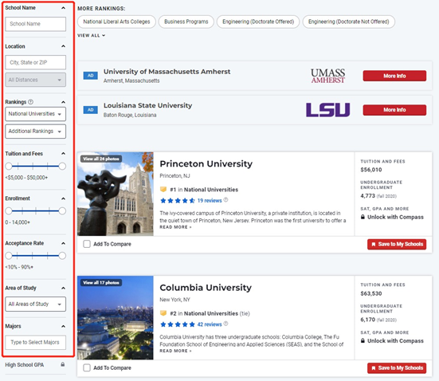The image size is (439, 381).
Task: Click the LSU logo
Action: point(327,109)
